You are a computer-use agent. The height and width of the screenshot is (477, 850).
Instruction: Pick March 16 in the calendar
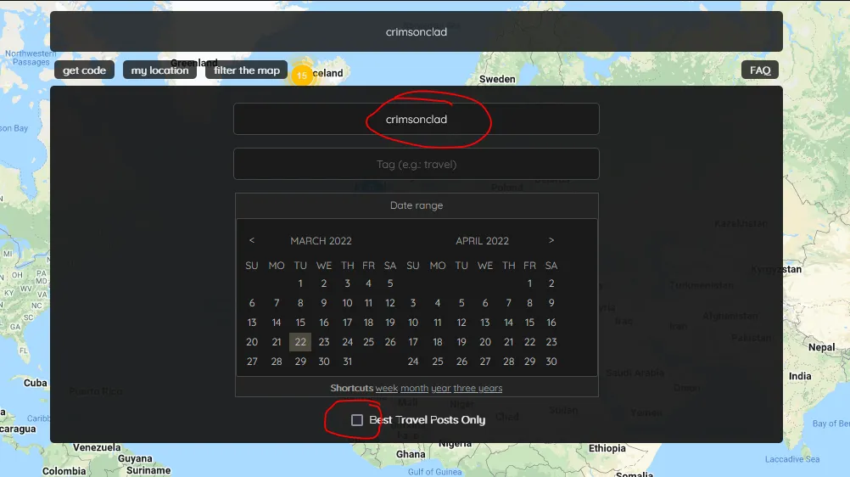(x=324, y=323)
